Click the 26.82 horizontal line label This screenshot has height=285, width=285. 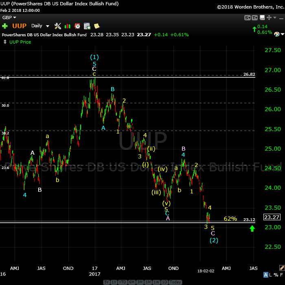(249, 74)
